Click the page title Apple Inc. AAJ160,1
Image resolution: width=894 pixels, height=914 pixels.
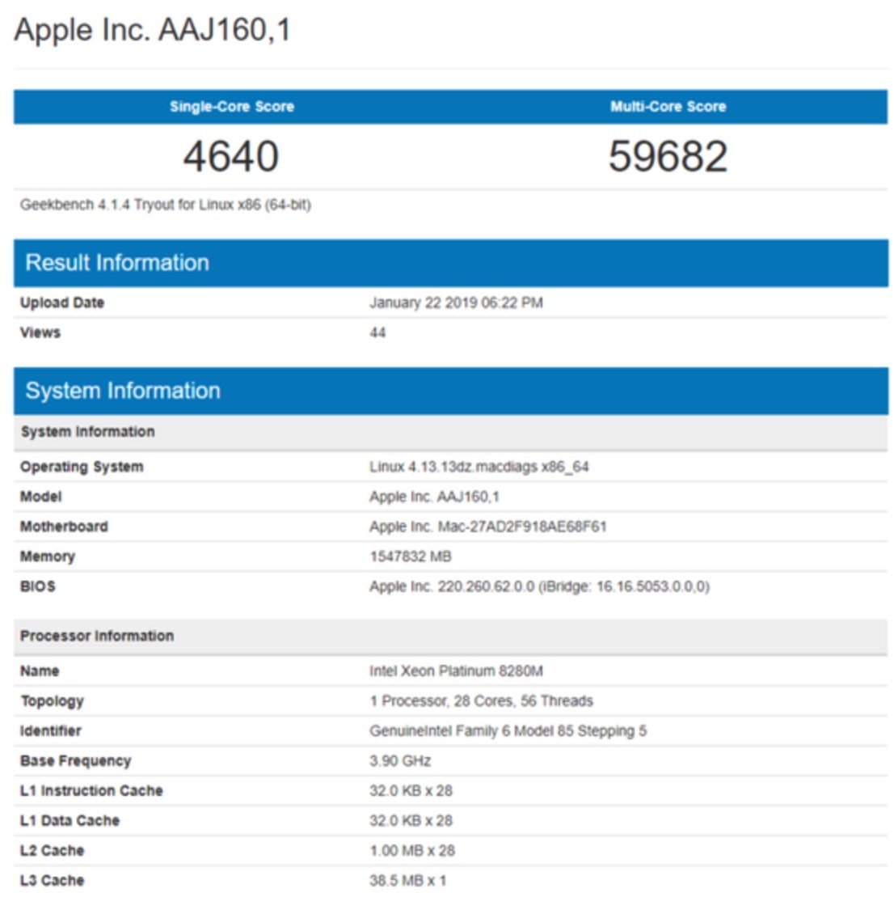coord(152,30)
